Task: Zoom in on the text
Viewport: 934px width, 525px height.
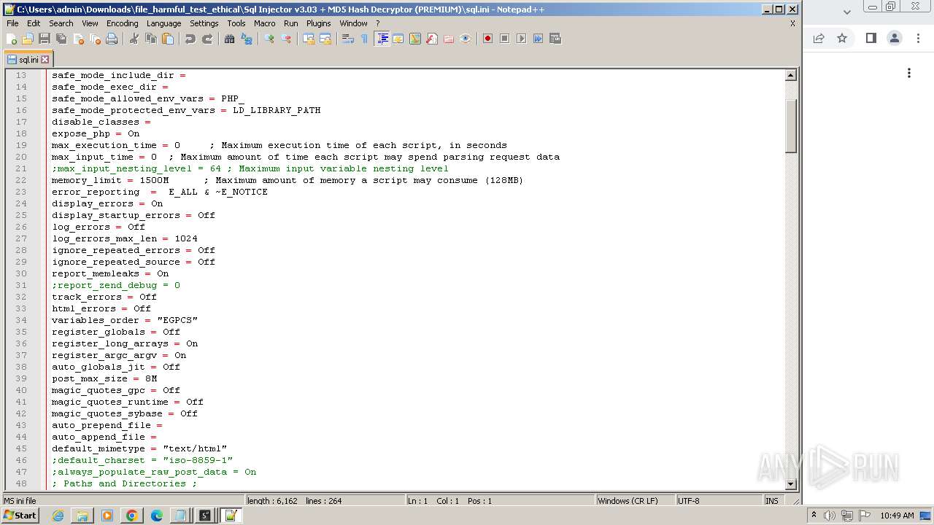Action: [x=269, y=39]
